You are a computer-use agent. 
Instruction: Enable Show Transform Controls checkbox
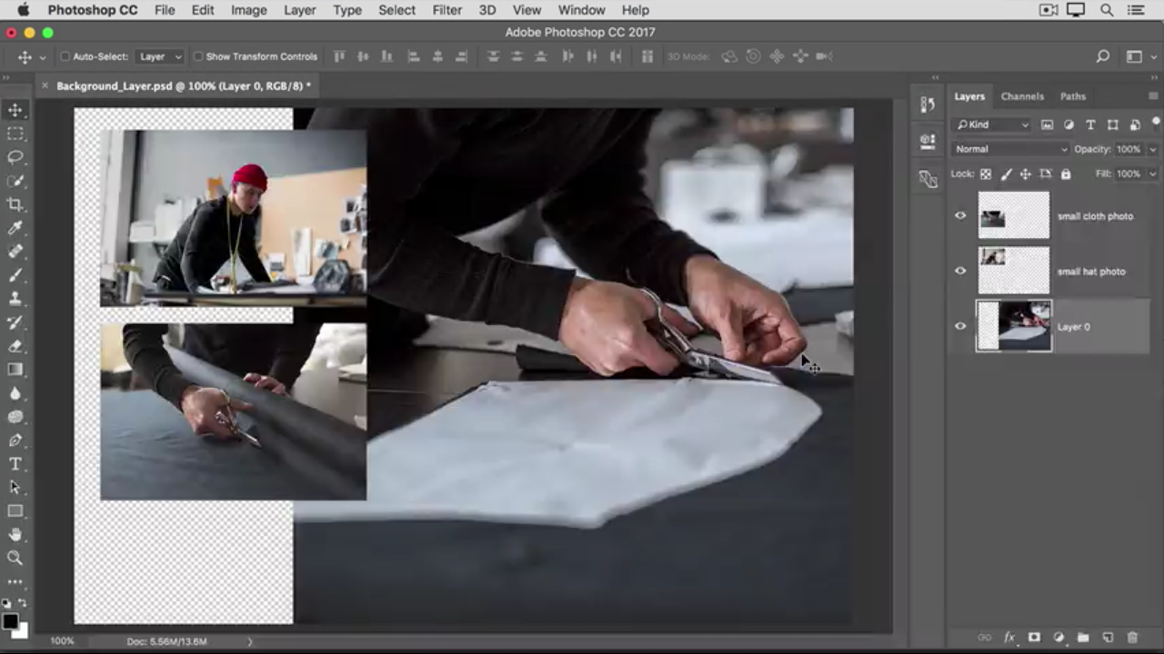point(198,56)
